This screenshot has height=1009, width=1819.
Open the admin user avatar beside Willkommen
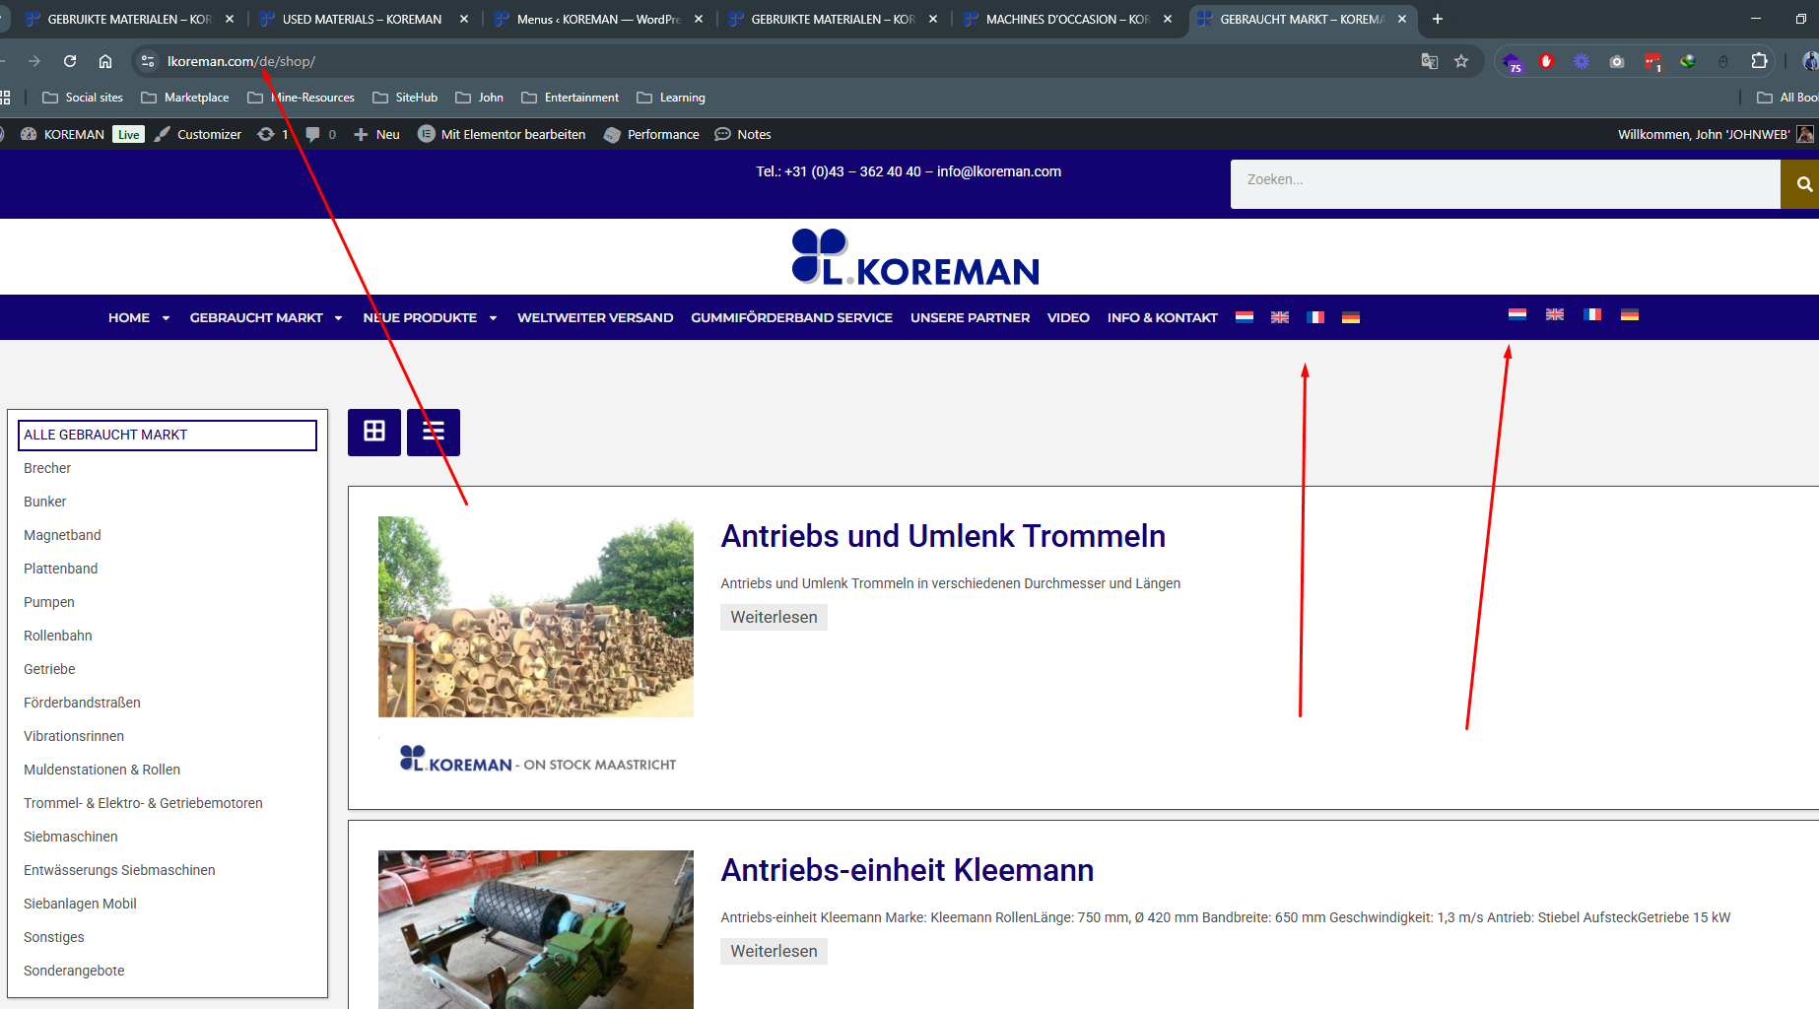[x=1805, y=134]
